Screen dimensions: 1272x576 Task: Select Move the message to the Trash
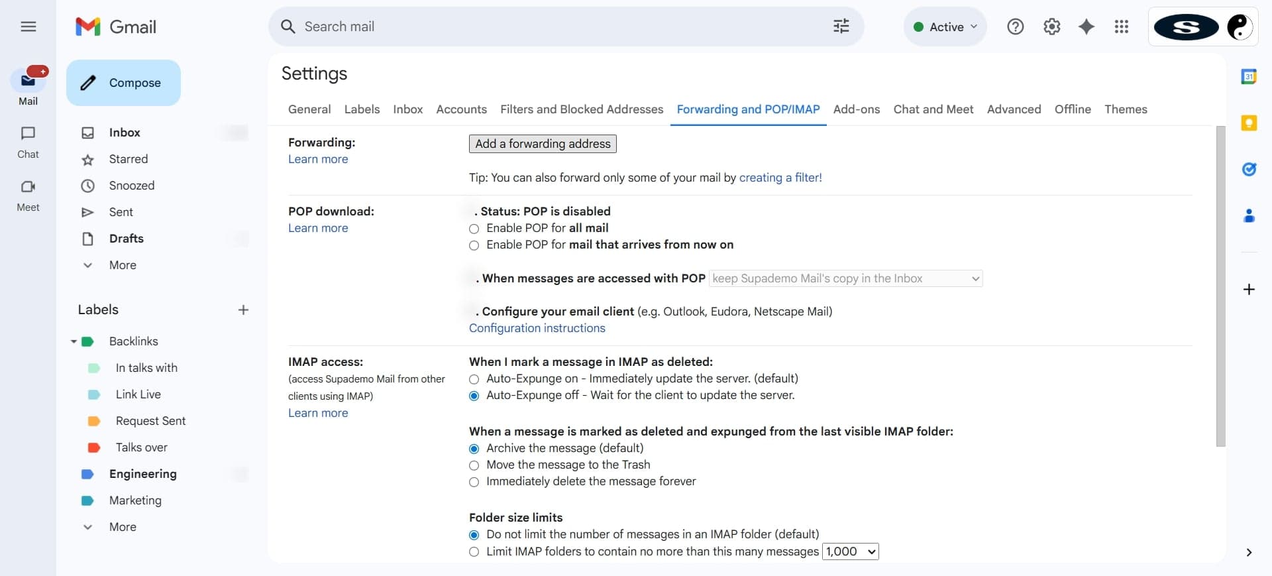474,465
